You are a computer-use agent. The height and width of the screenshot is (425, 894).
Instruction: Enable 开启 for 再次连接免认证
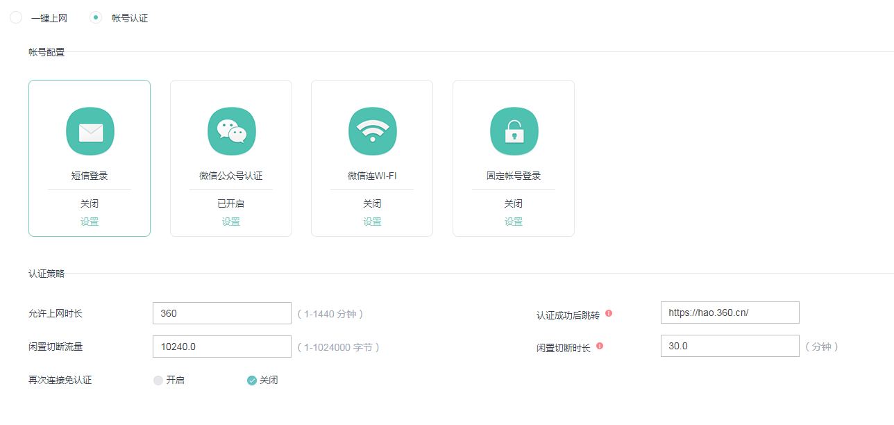click(x=158, y=380)
